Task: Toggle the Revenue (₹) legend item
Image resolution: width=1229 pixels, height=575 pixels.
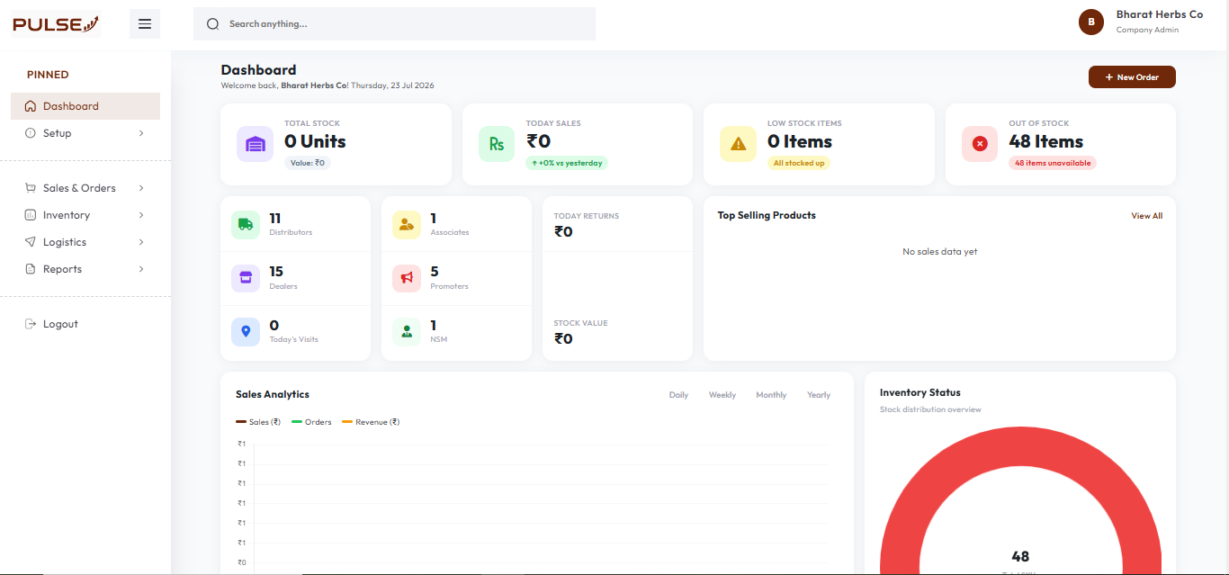Action: pyautogui.click(x=371, y=422)
